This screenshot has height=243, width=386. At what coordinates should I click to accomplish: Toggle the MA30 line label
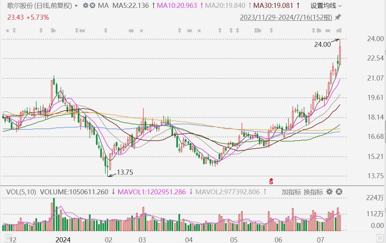tap(273, 5)
